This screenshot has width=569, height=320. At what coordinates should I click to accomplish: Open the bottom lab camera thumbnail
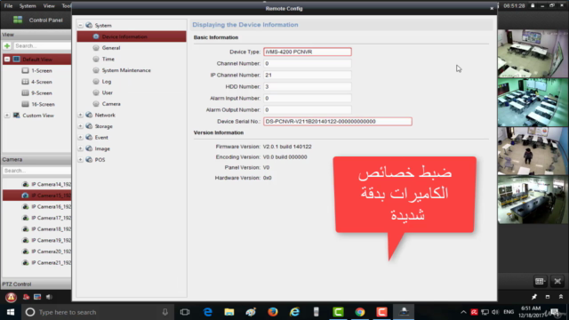[x=533, y=199]
